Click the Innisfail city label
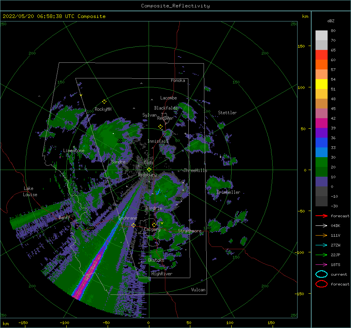This screenshot has width=351, height=328. 158,141
